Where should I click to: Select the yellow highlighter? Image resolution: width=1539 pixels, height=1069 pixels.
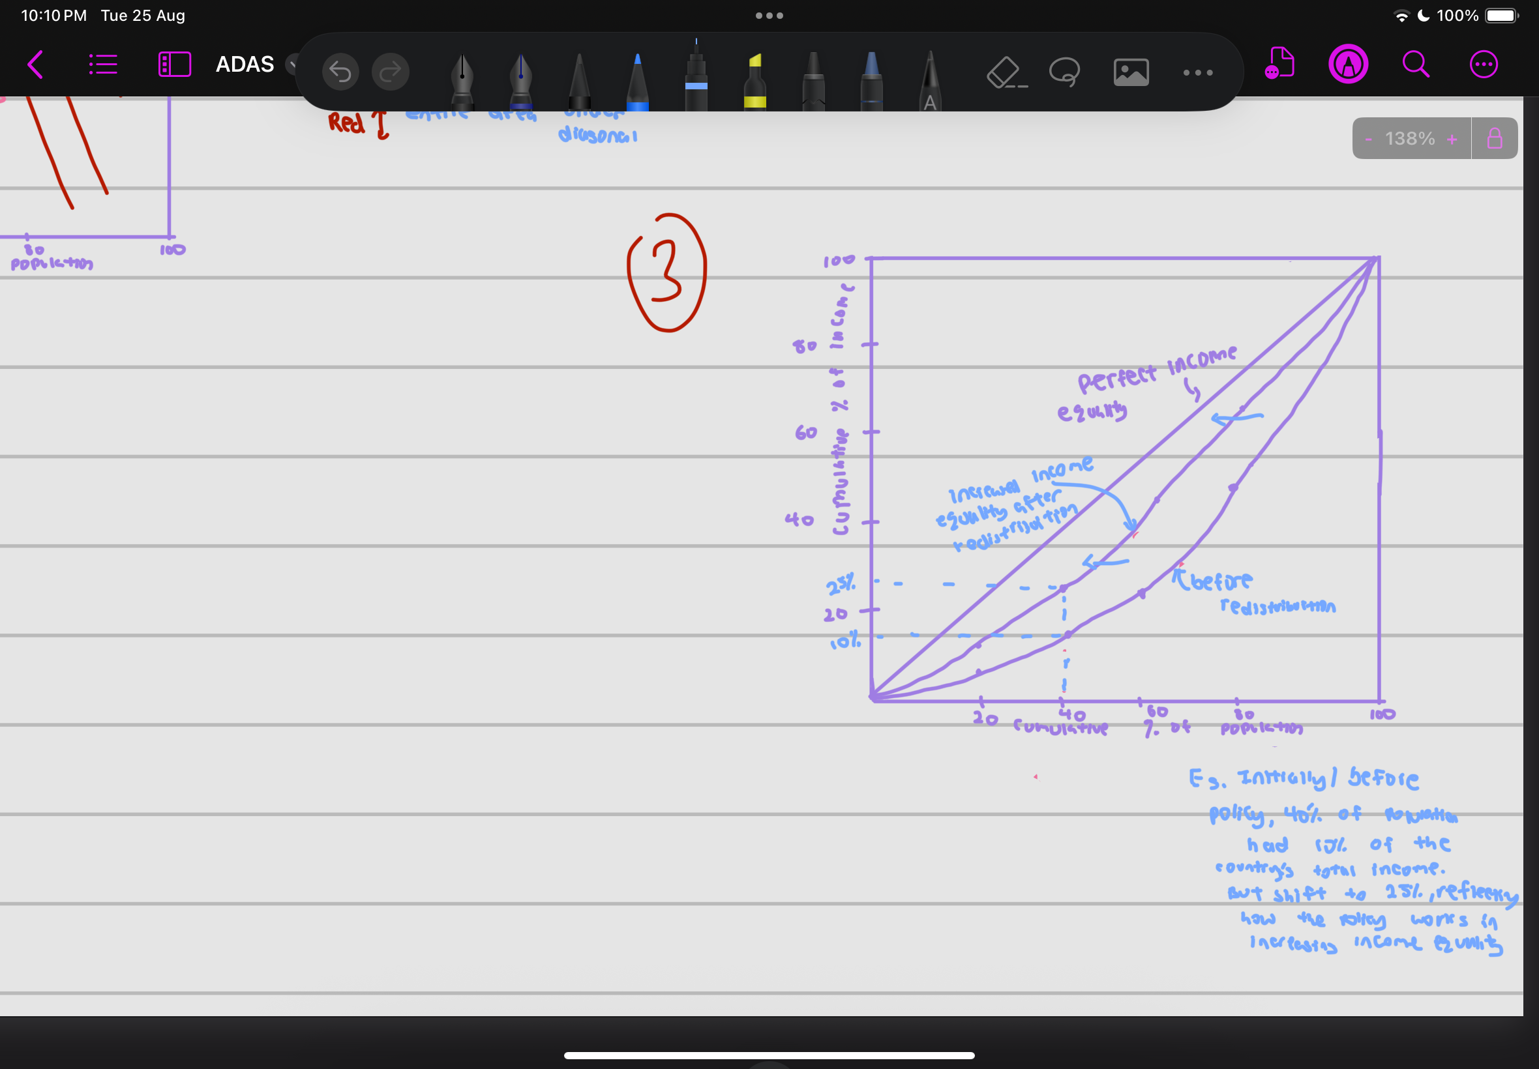tap(755, 81)
